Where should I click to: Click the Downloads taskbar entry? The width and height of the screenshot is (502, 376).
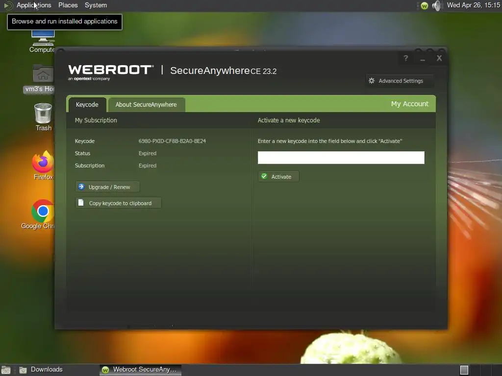(41, 370)
